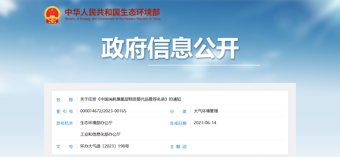Select the 大气环境管理 category value
This screenshot has width=340, height=157.
[x=206, y=111]
